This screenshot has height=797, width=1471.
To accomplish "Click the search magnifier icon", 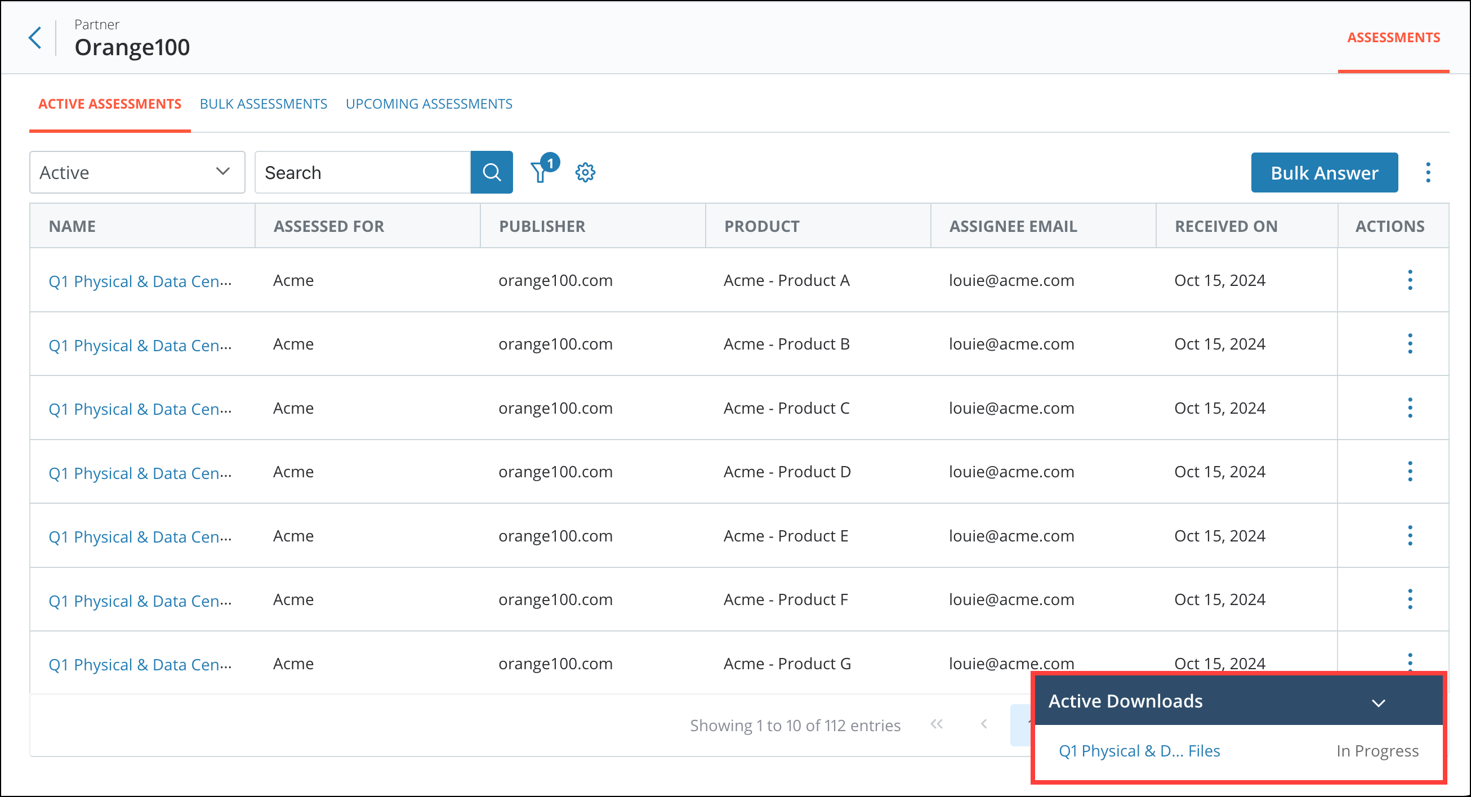I will [491, 172].
